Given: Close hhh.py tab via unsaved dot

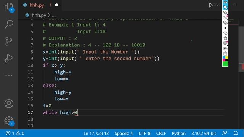Looking at the screenshot, I should pos(56,5).
